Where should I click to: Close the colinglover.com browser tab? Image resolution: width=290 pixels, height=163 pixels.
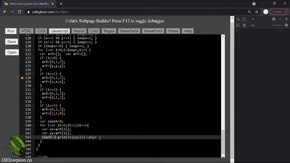pyautogui.click(x=53, y=4)
